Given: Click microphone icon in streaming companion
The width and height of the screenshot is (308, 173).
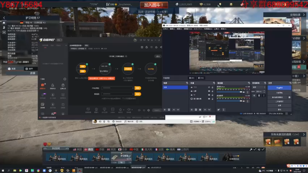Looking at the screenshot, I should (121, 110).
